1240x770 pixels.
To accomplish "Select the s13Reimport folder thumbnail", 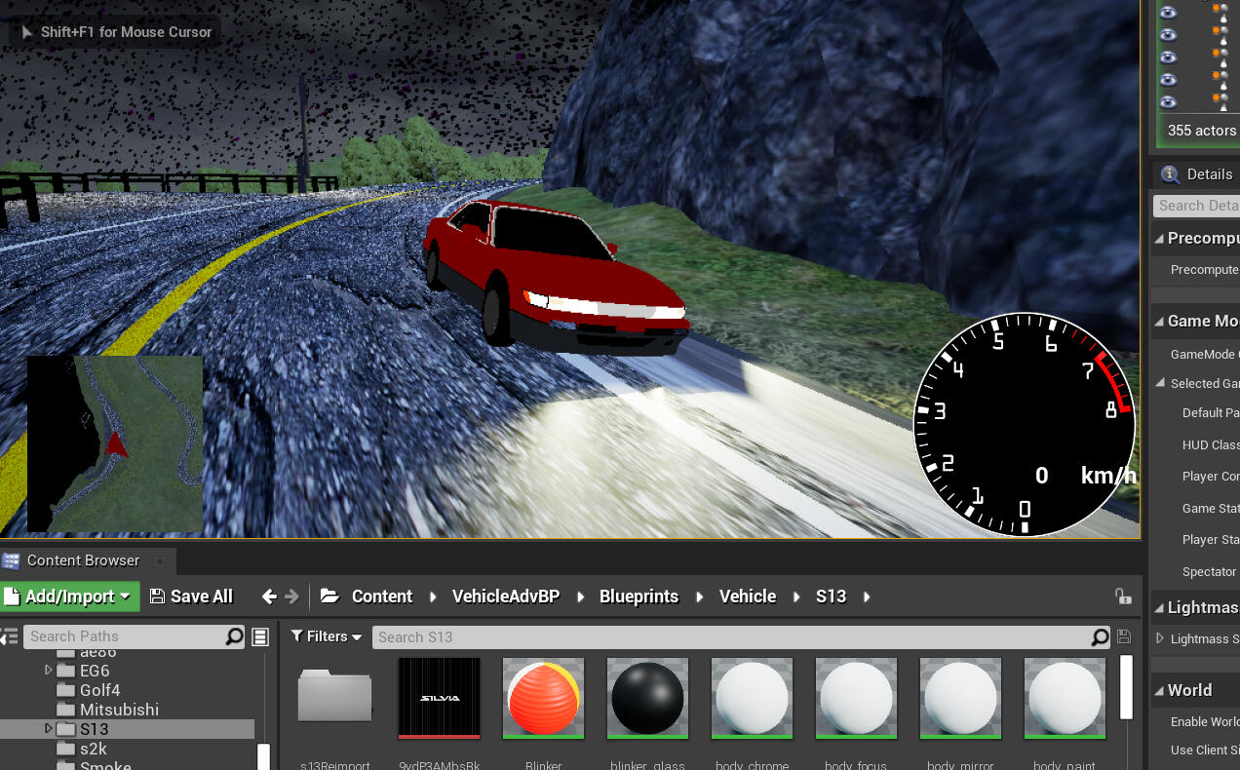I will [335, 696].
